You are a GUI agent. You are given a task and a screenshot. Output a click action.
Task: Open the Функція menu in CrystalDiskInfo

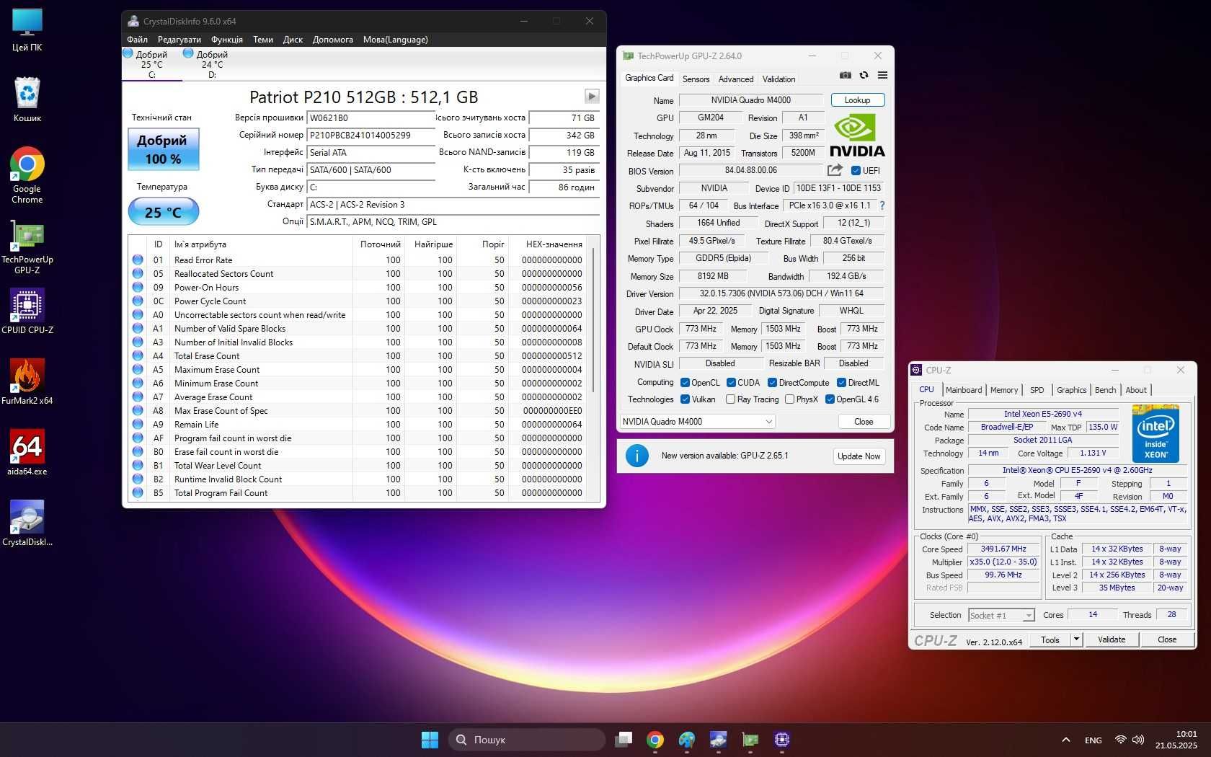[x=226, y=40]
